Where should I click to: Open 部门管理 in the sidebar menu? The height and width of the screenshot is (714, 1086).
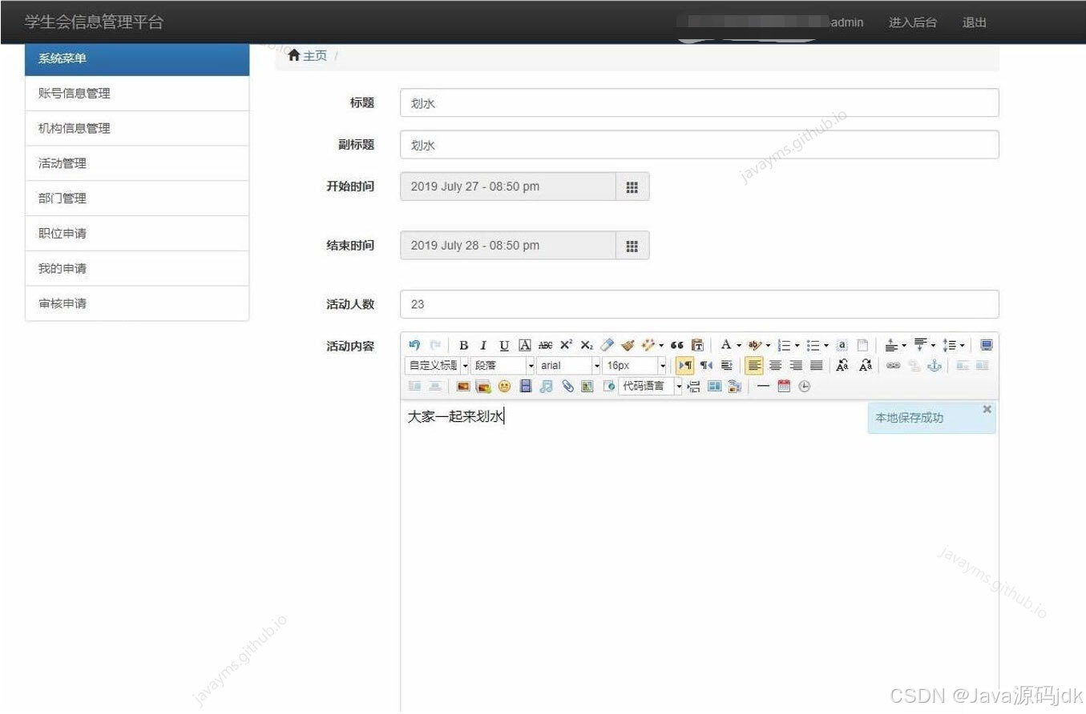pos(137,199)
